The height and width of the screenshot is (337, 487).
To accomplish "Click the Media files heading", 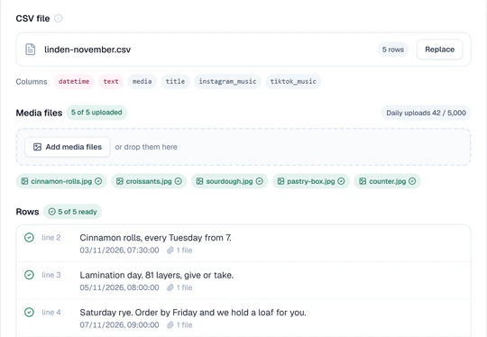I will (39, 113).
